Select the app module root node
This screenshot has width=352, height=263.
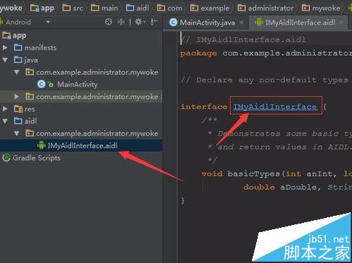(14, 36)
